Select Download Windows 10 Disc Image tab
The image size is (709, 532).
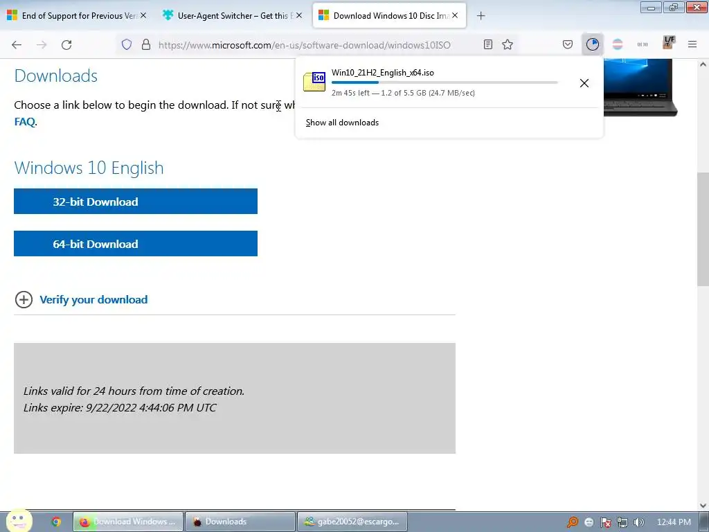click(x=389, y=16)
